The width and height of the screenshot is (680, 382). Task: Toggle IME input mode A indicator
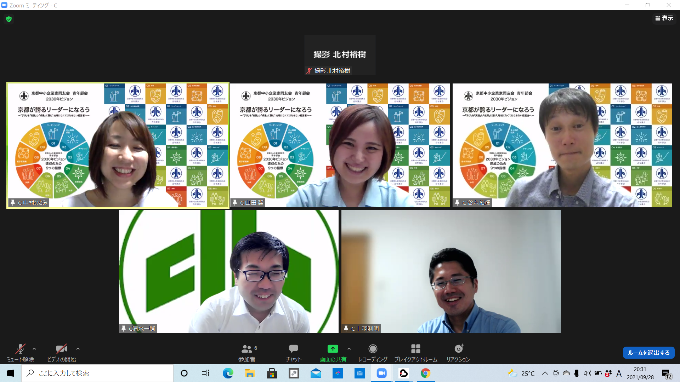(x=619, y=373)
